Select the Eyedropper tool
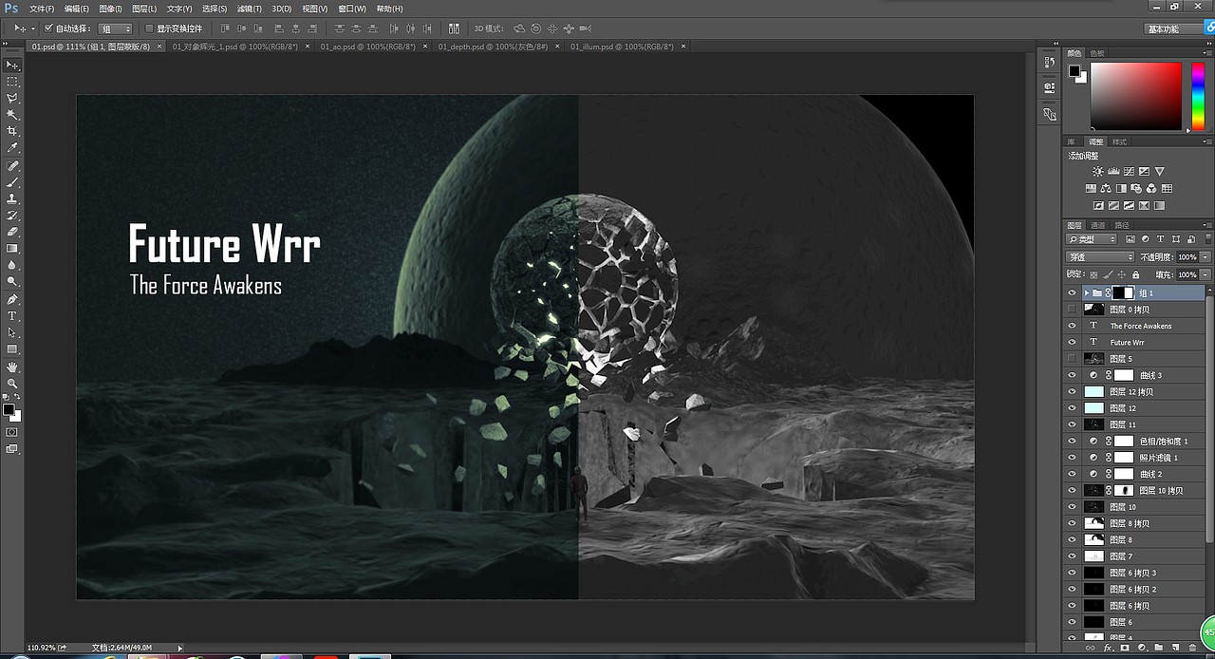The height and width of the screenshot is (659, 1215). coord(12,147)
